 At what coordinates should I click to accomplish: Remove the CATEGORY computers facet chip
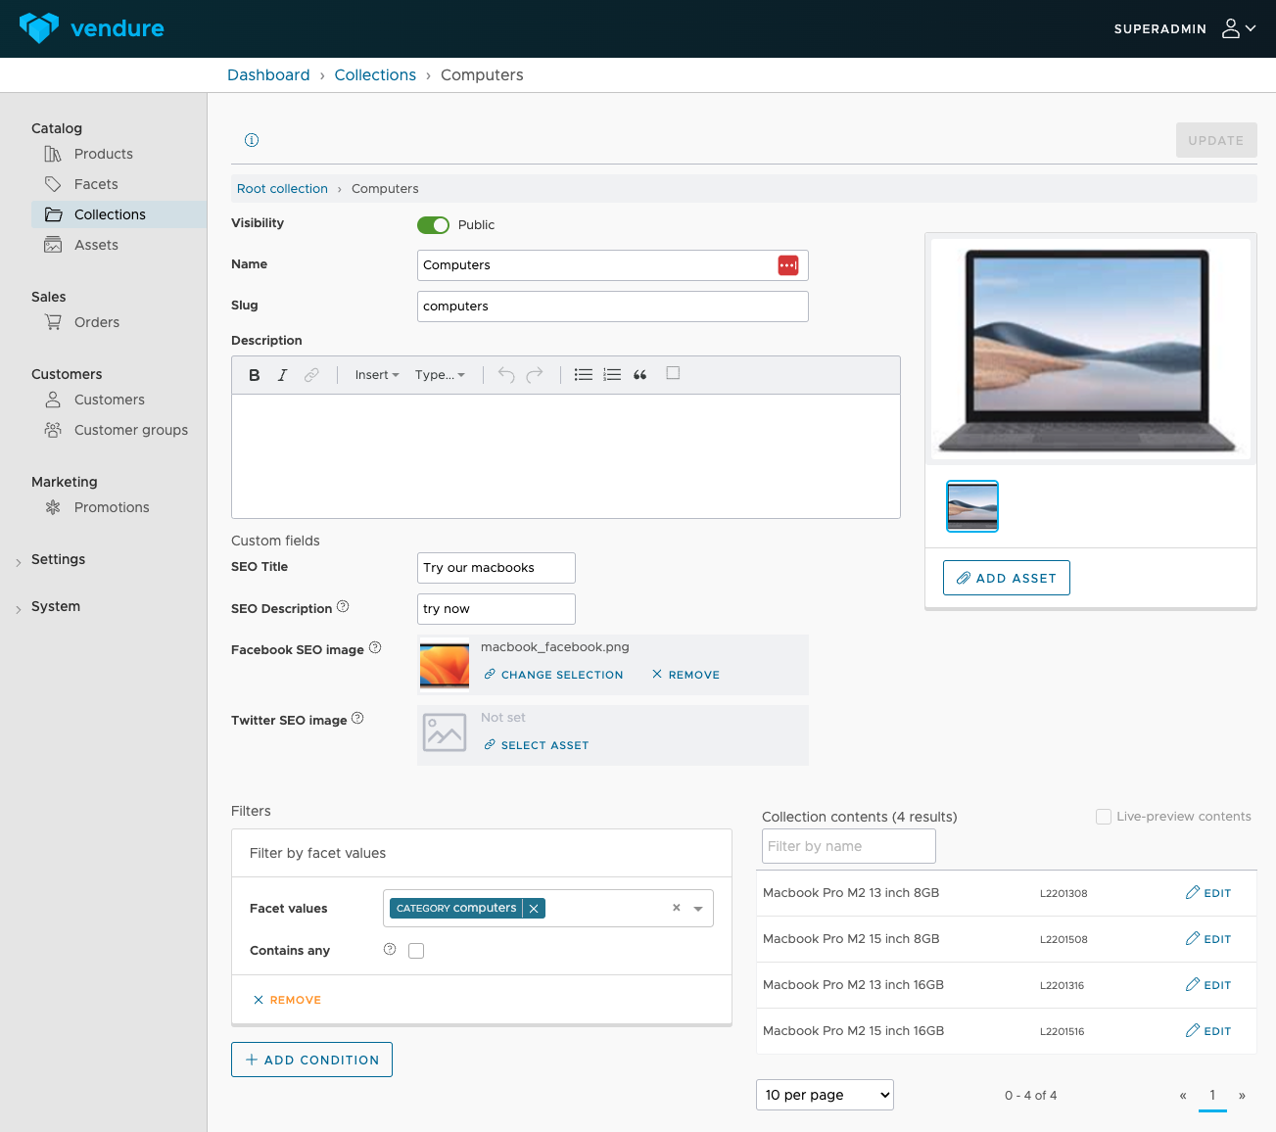pyautogui.click(x=534, y=909)
